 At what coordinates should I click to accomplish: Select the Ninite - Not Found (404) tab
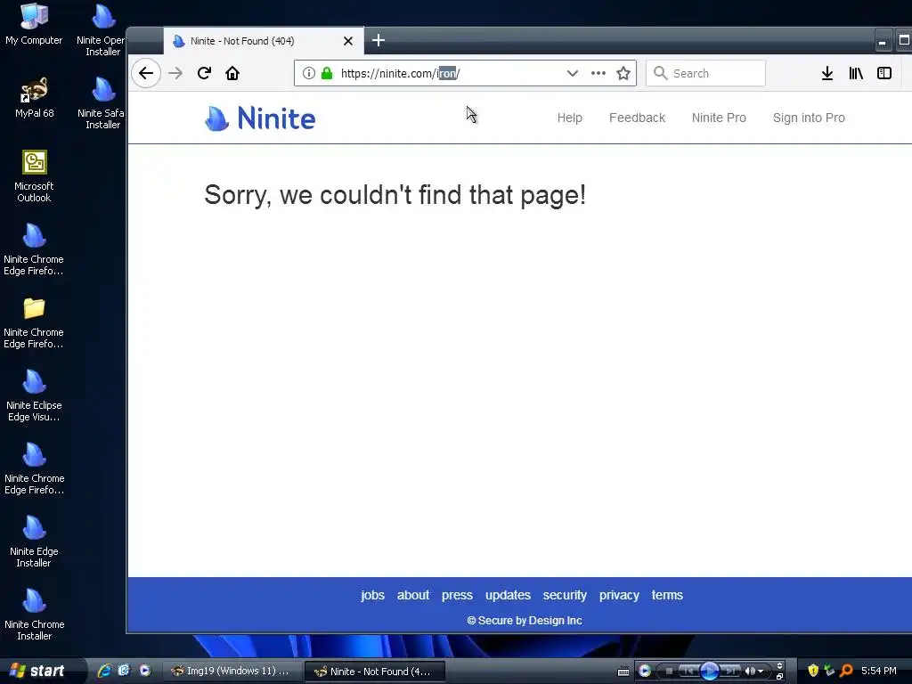click(x=264, y=41)
